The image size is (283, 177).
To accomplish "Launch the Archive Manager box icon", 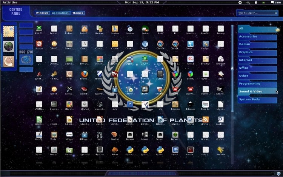I will 69,29.
